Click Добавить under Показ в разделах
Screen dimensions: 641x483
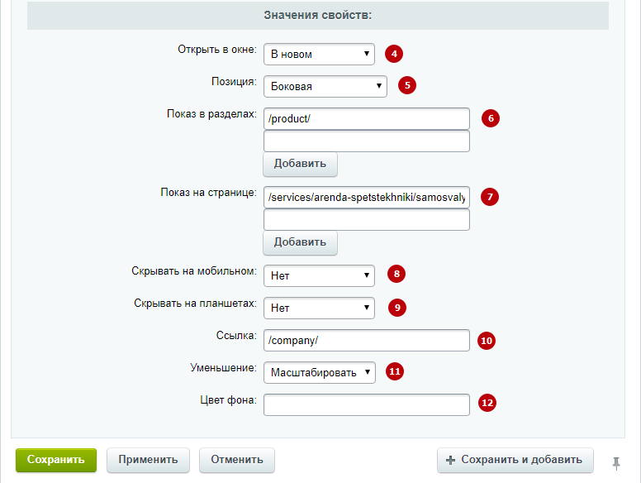coord(300,164)
